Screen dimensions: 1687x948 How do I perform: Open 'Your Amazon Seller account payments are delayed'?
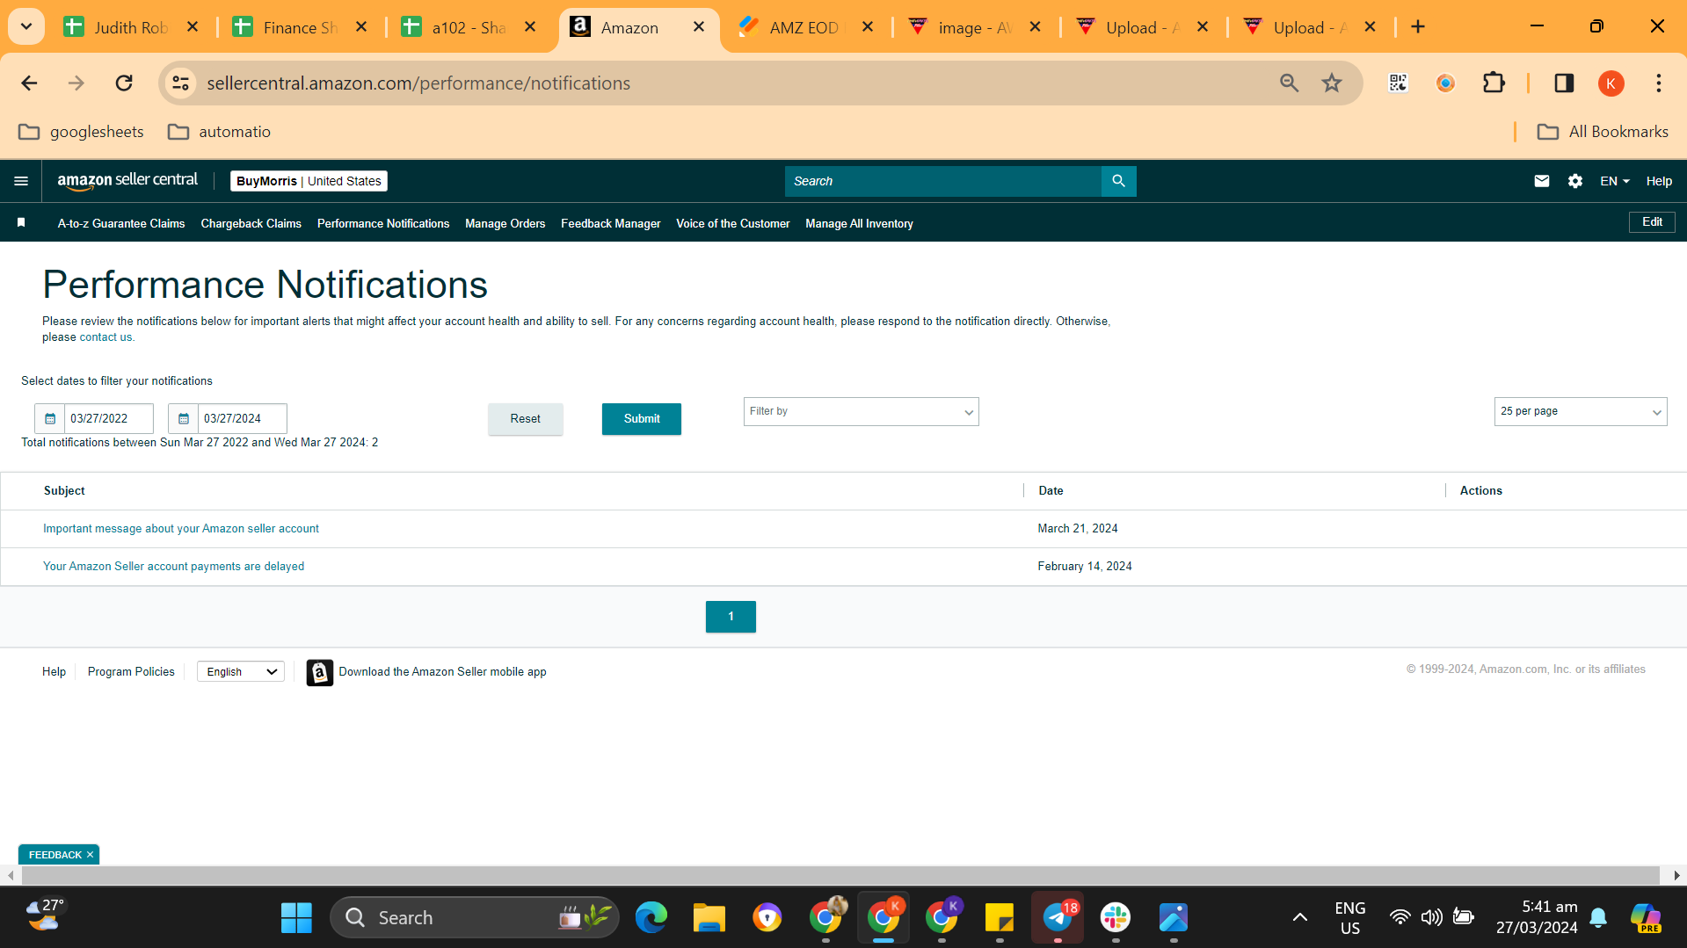click(x=174, y=567)
